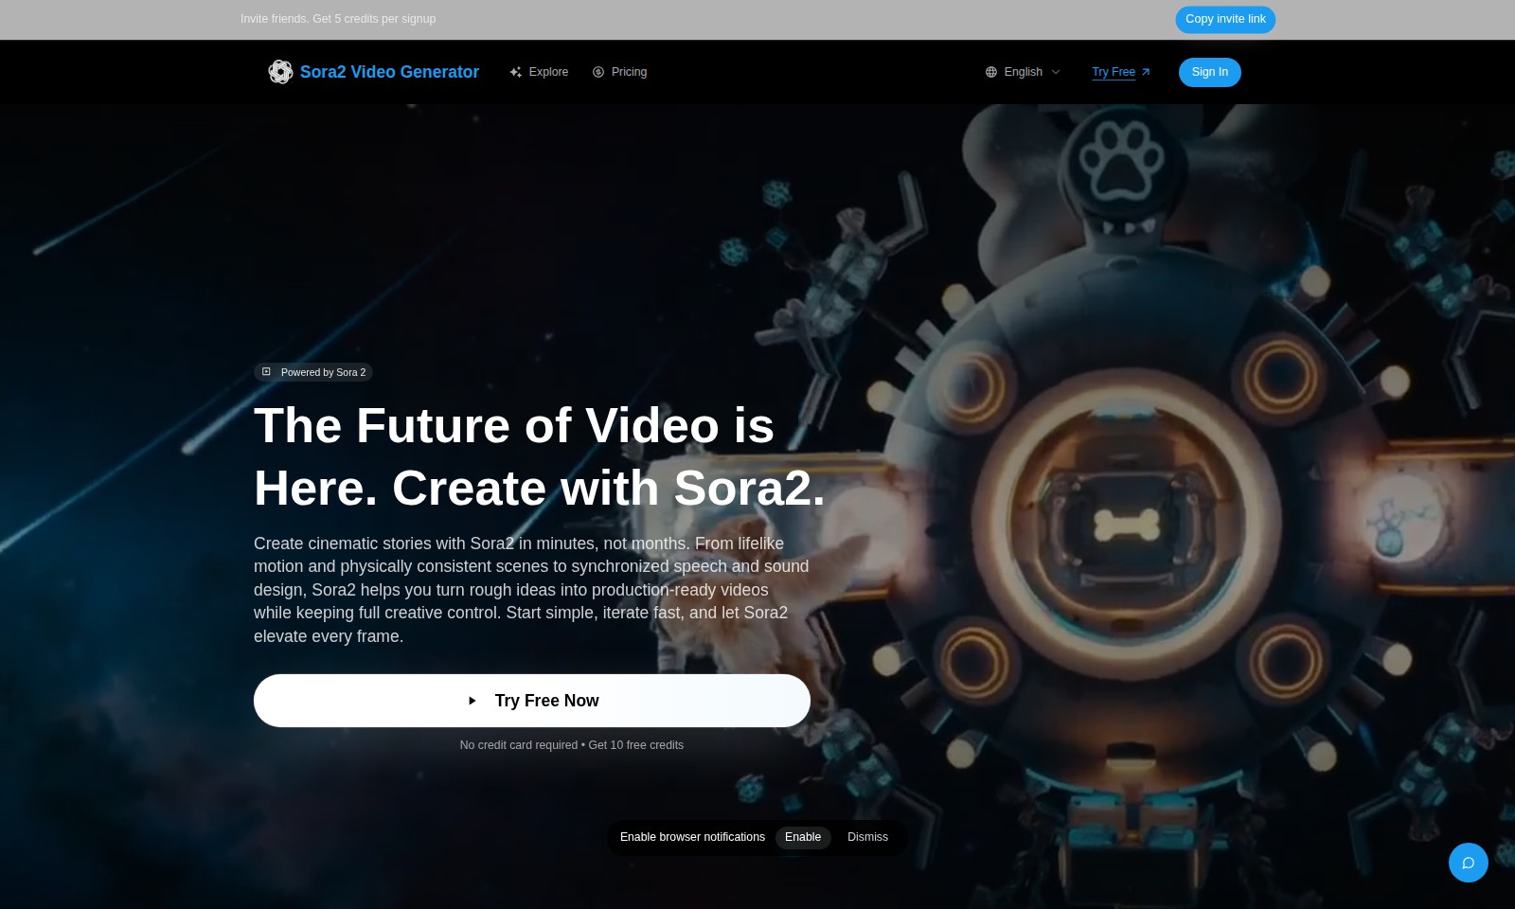Open the Explore menu item

(x=539, y=72)
